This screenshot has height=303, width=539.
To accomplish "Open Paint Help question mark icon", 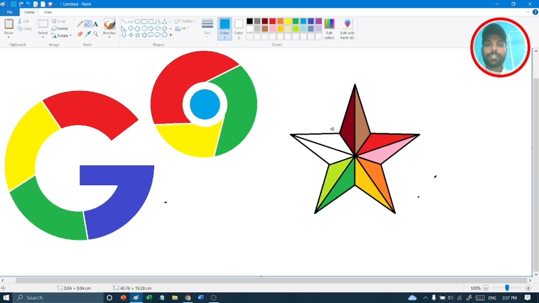I will pyautogui.click(x=535, y=12).
